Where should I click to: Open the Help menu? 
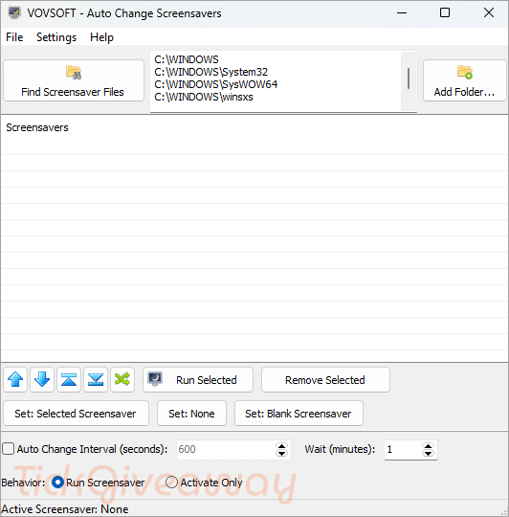pos(101,37)
